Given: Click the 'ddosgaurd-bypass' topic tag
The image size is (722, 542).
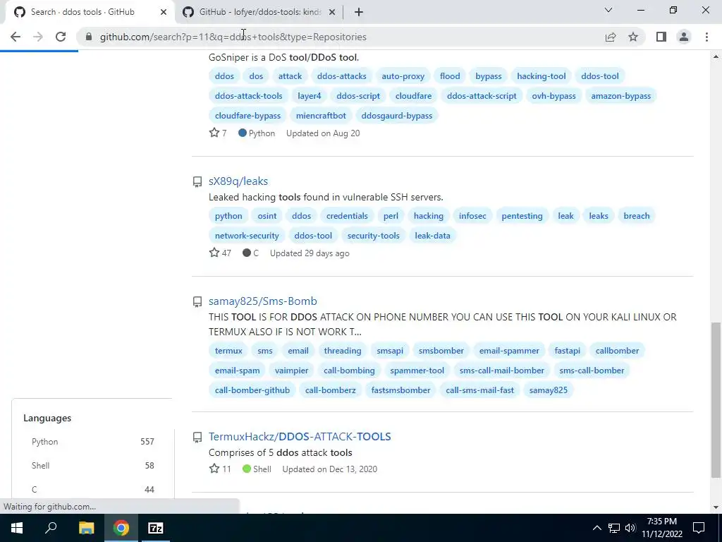Looking at the screenshot, I should pos(397,116).
